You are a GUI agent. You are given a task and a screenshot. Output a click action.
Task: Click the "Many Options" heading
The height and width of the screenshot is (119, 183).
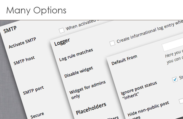36,10
